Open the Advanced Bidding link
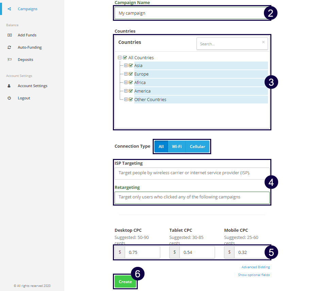Screen dimensions: 320x291 pyautogui.click(x=255, y=267)
